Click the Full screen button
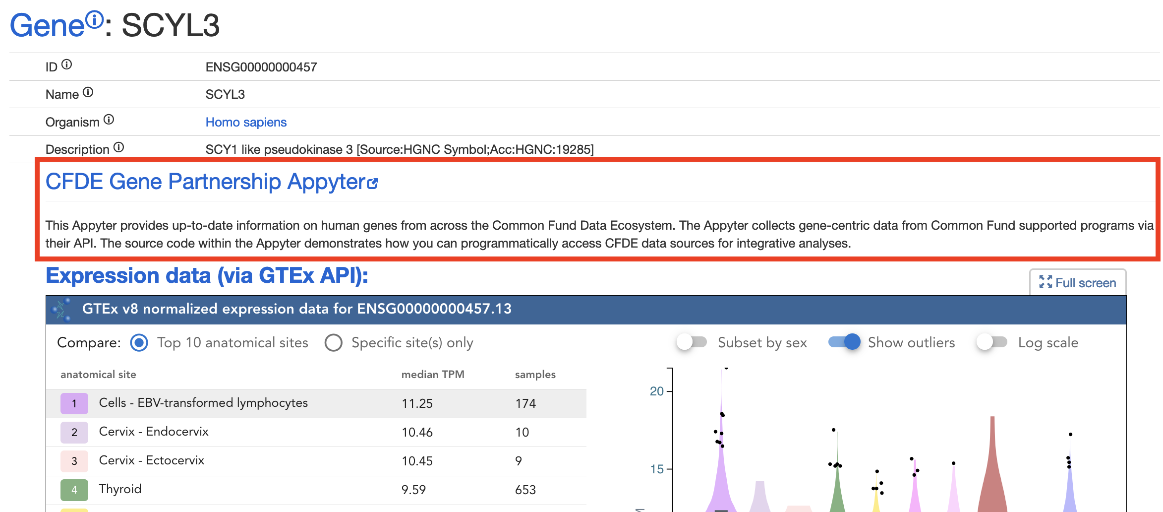The width and height of the screenshot is (1163, 512). [x=1078, y=282]
